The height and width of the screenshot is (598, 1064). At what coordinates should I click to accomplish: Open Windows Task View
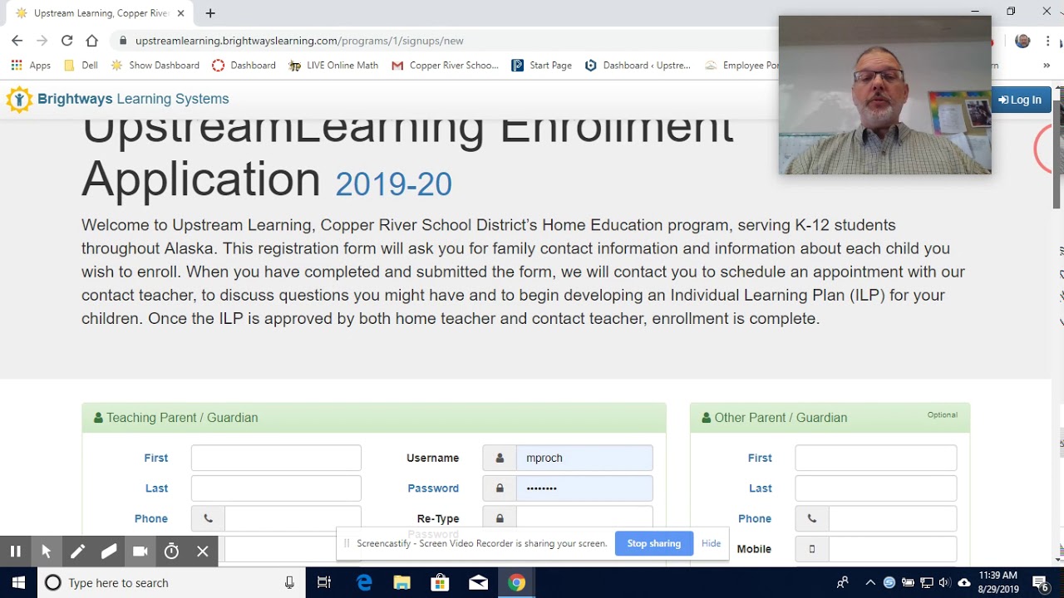(x=324, y=583)
